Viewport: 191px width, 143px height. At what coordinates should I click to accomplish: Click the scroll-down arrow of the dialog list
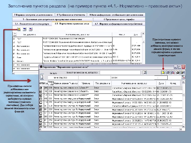point(184,126)
